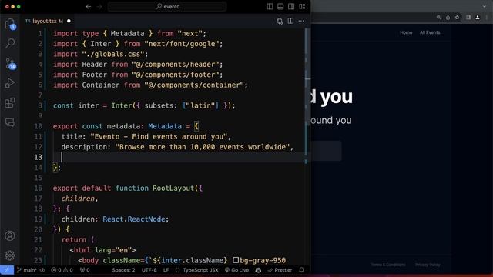Image resolution: width=493 pixels, height=277 pixels.
Task: Click the zoom magnifier icon in the browser address bar
Action: click(438, 18)
